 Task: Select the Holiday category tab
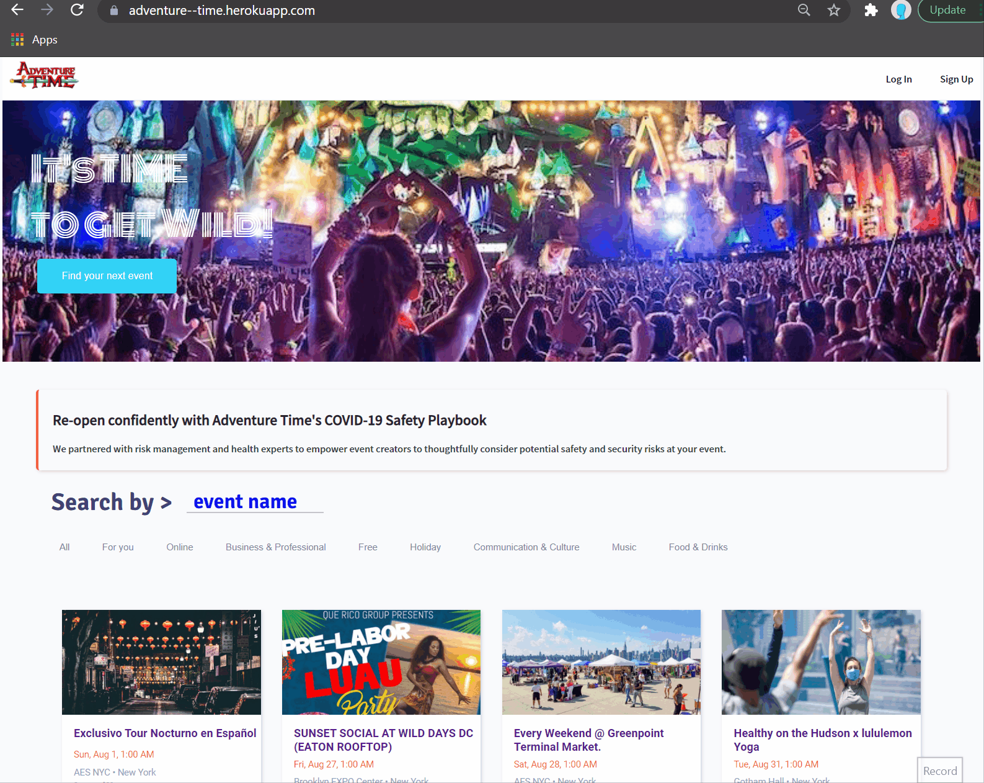(425, 547)
